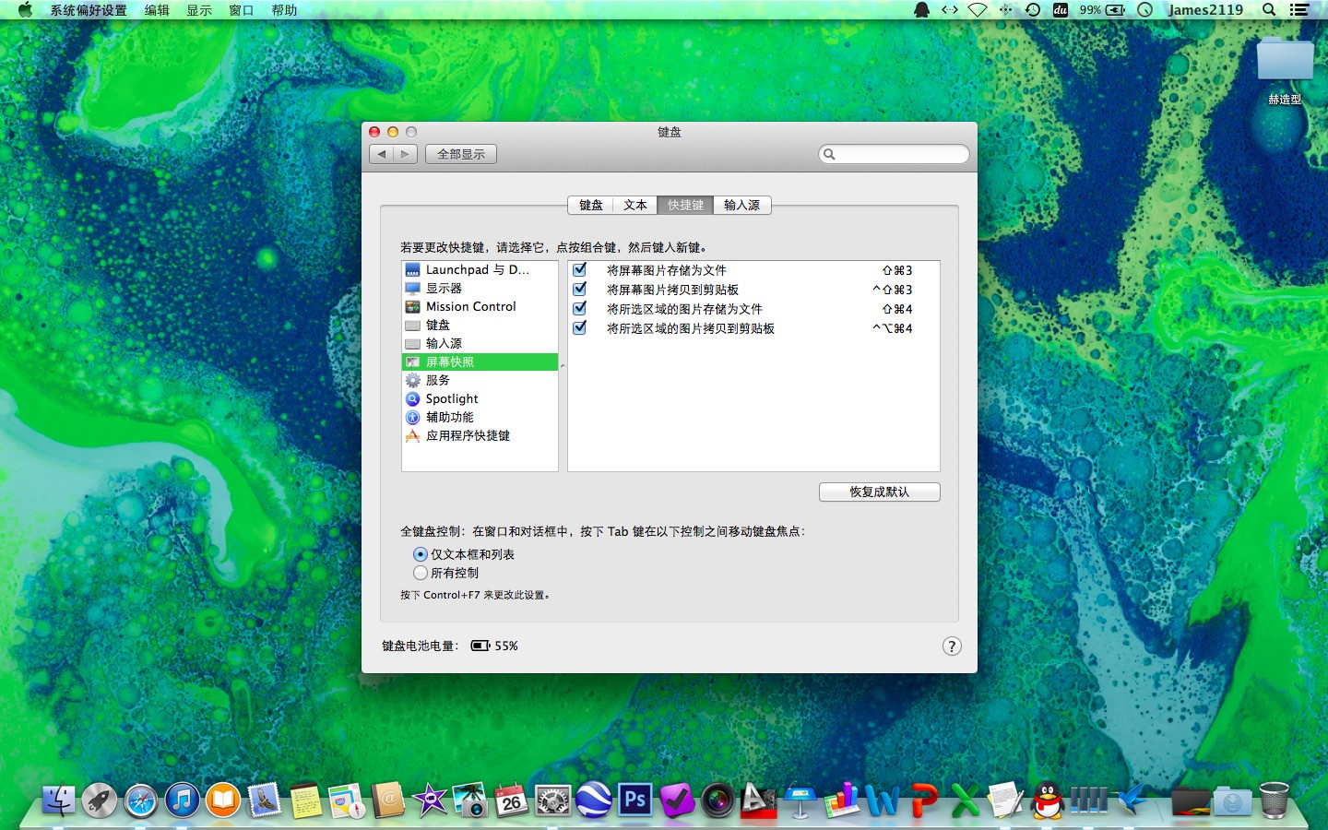1328x830 pixels.
Task: Open the Calendar app showing date 26
Action: (x=510, y=800)
